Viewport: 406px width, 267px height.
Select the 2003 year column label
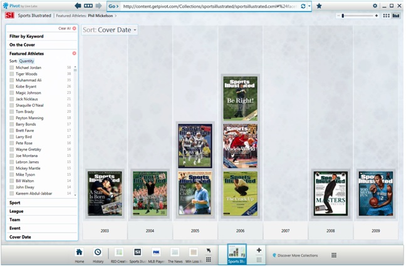click(105, 231)
